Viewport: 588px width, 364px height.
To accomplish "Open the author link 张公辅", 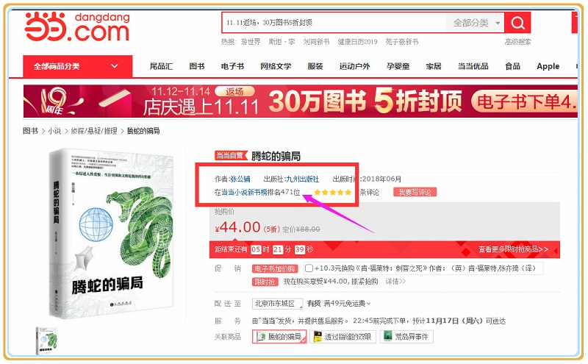I will click(x=240, y=179).
